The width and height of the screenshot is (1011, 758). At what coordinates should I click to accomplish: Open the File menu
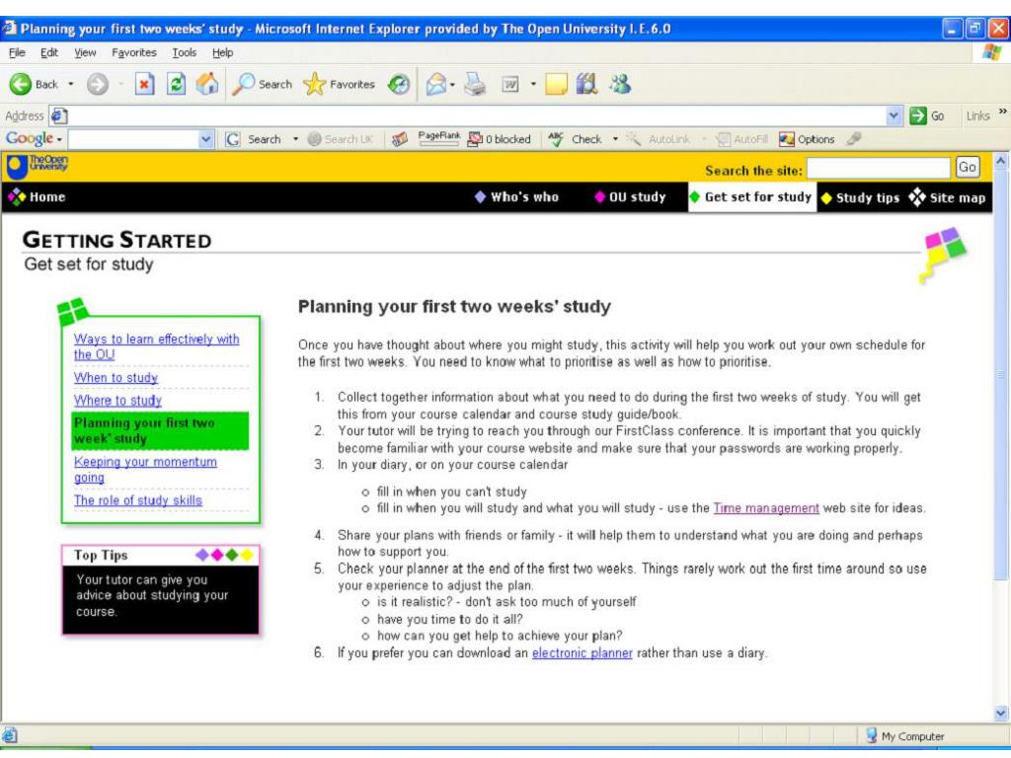17,53
